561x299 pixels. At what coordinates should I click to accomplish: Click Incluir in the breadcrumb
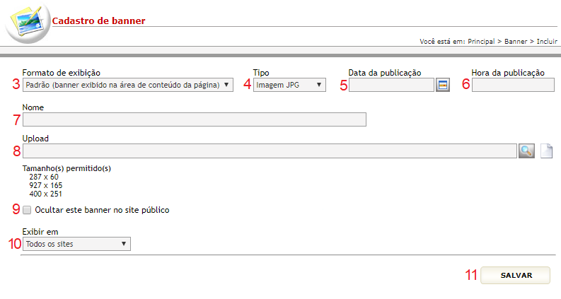[547, 42]
